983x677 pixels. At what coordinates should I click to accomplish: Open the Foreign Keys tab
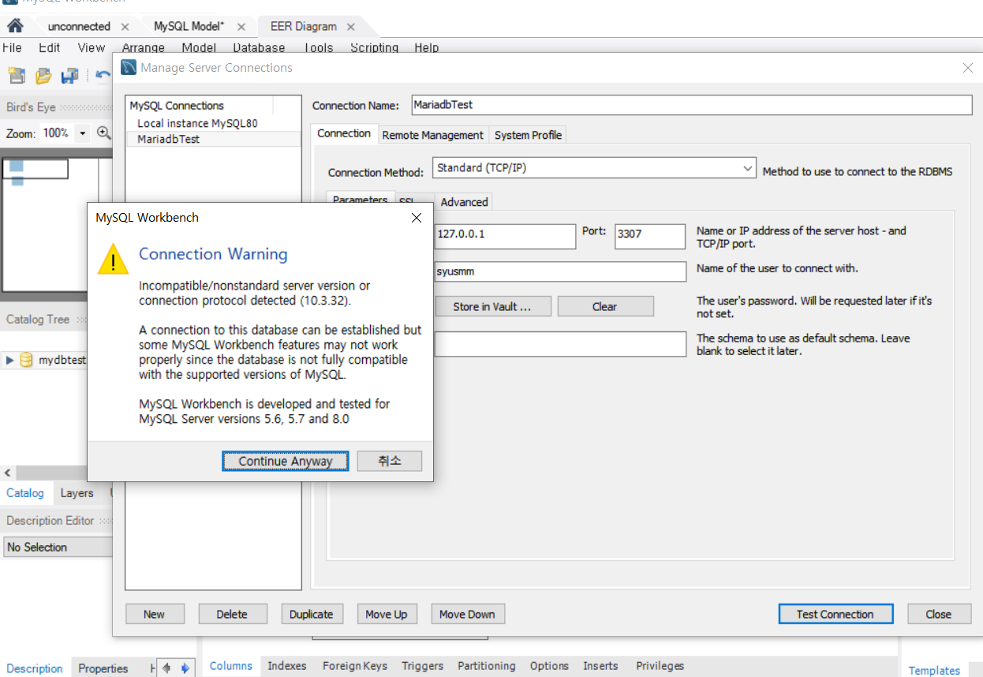pyautogui.click(x=355, y=666)
